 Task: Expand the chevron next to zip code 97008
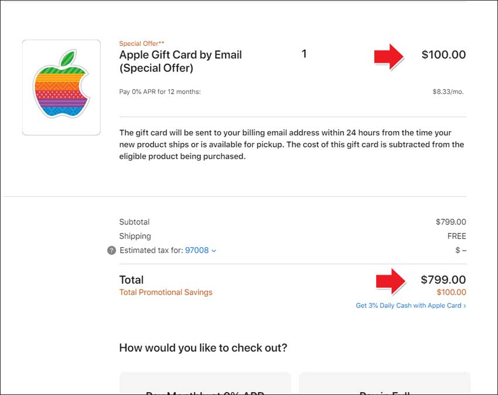(214, 251)
